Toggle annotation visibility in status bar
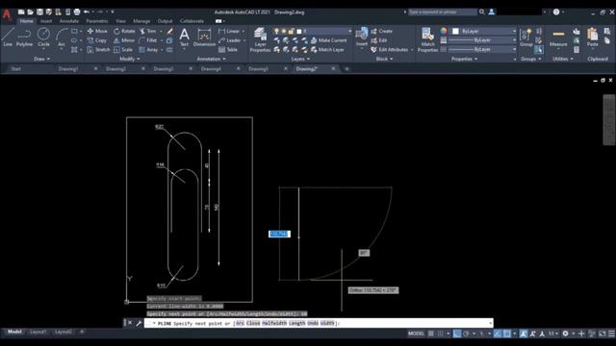616x346 pixels. [x=524, y=334]
